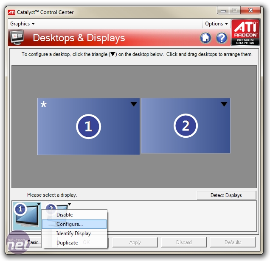The height and width of the screenshot is (261, 270).
Task: Click the ATI icon in the title bar
Action: click(11, 12)
